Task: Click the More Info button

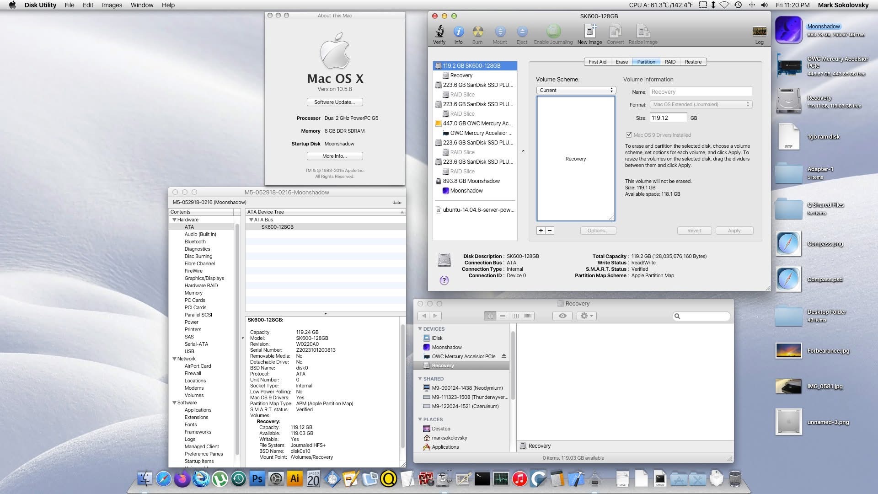Action: (334, 156)
